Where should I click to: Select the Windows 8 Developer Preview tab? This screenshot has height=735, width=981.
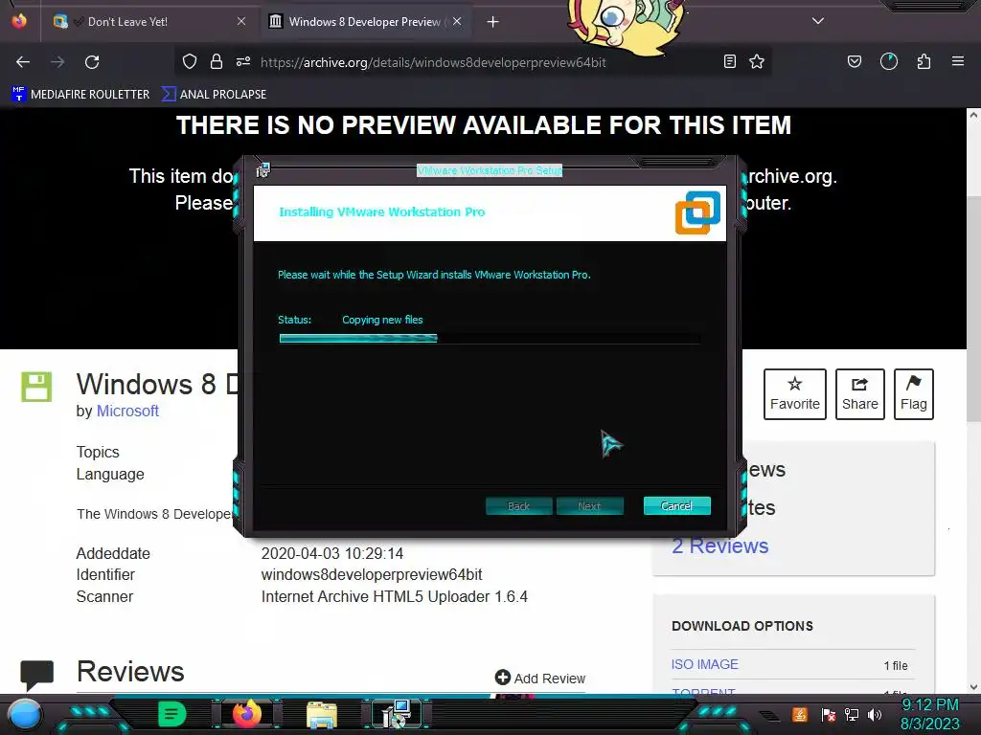click(x=365, y=22)
